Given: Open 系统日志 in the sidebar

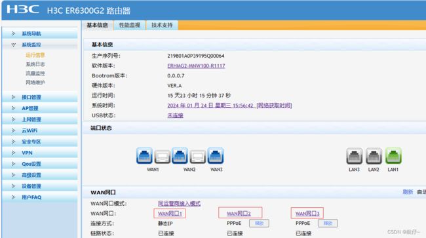Looking at the screenshot, I should (x=35, y=64).
